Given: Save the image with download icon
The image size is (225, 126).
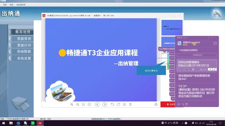Looking at the screenshot, I should tap(124, 104).
